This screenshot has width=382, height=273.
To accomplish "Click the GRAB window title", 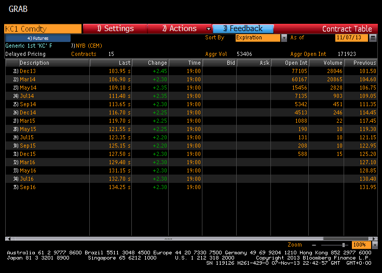I will 18,9.
